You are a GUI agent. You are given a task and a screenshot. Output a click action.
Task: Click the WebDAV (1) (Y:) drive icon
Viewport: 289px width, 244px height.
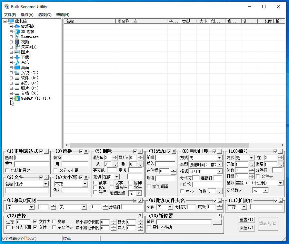[x=17, y=98]
